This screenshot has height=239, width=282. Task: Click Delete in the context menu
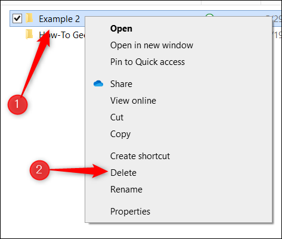tap(123, 173)
